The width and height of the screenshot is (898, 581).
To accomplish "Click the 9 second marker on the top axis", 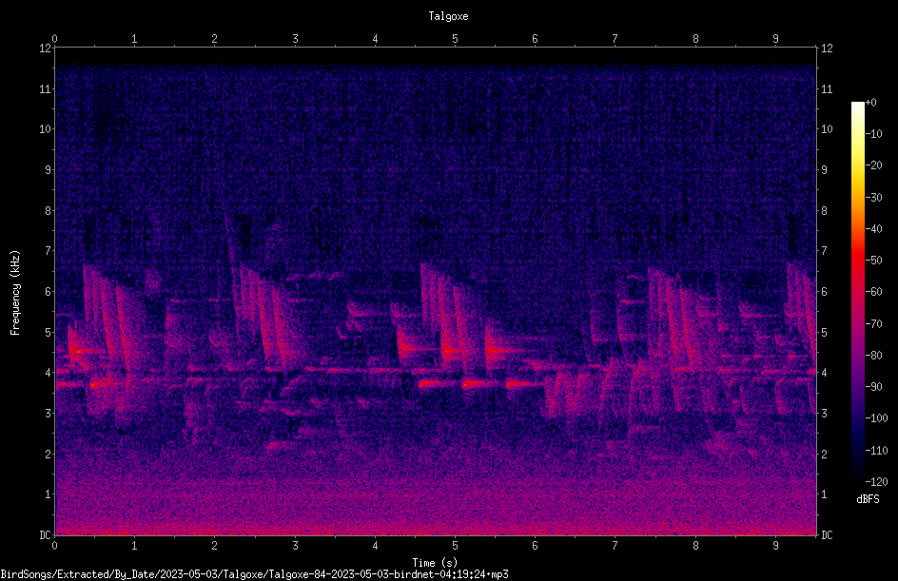I will coord(775,39).
